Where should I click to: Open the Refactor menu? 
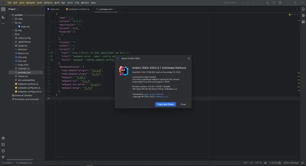coord(49,3)
